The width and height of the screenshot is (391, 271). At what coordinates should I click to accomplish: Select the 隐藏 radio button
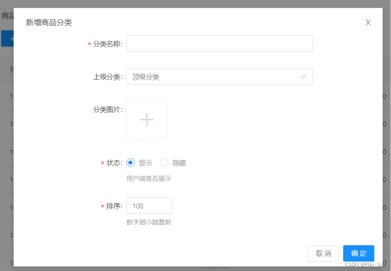pos(164,163)
